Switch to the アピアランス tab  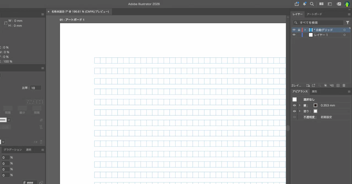[x=300, y=92]
